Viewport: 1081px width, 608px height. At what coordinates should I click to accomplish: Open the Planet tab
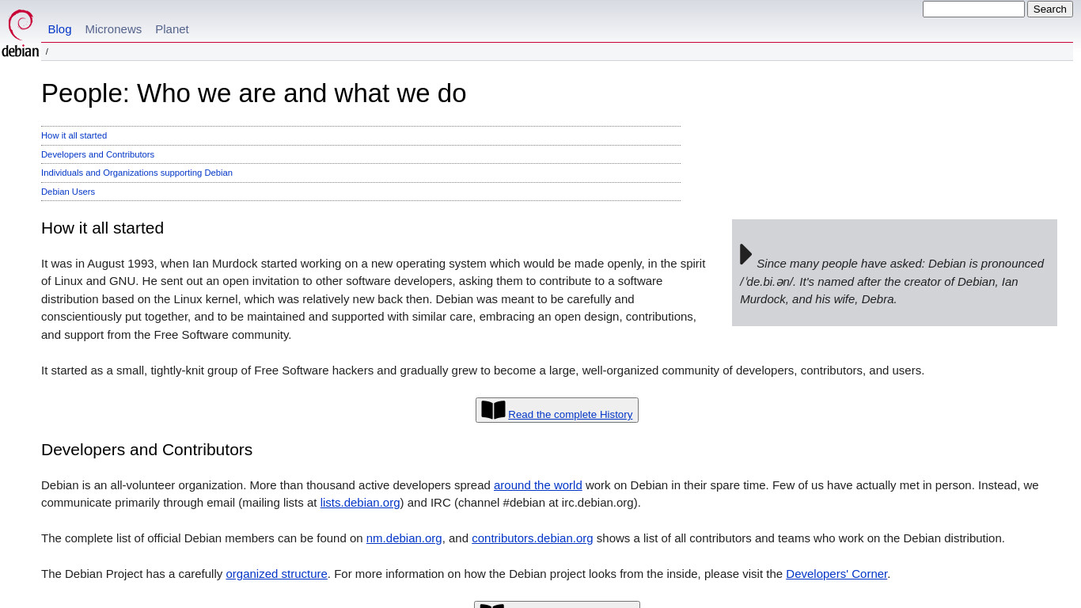pyautogui.click(x=172, y=29)
